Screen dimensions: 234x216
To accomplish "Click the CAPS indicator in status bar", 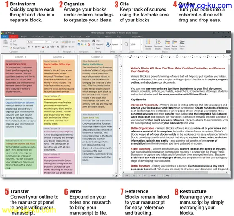I will [x=167, y=175].
